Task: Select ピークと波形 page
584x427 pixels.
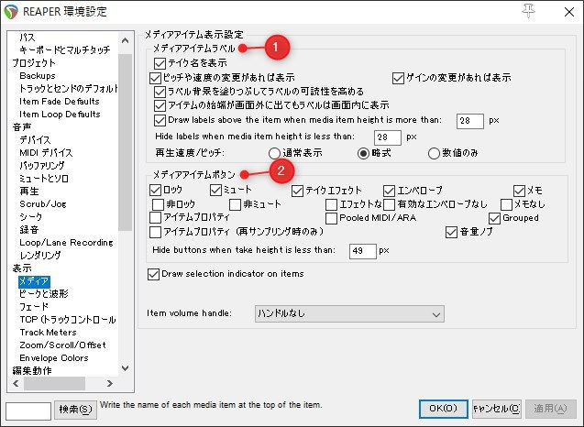Action: pyautogui.click(x=44, y=294)
